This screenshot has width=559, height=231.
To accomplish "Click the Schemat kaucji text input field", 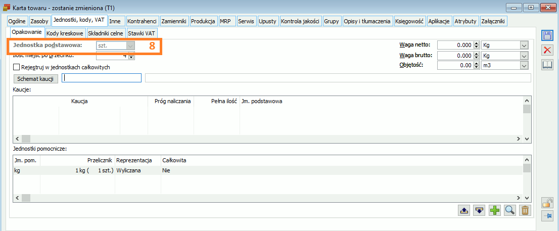I will pyautogui.click(x=102, y=78).
